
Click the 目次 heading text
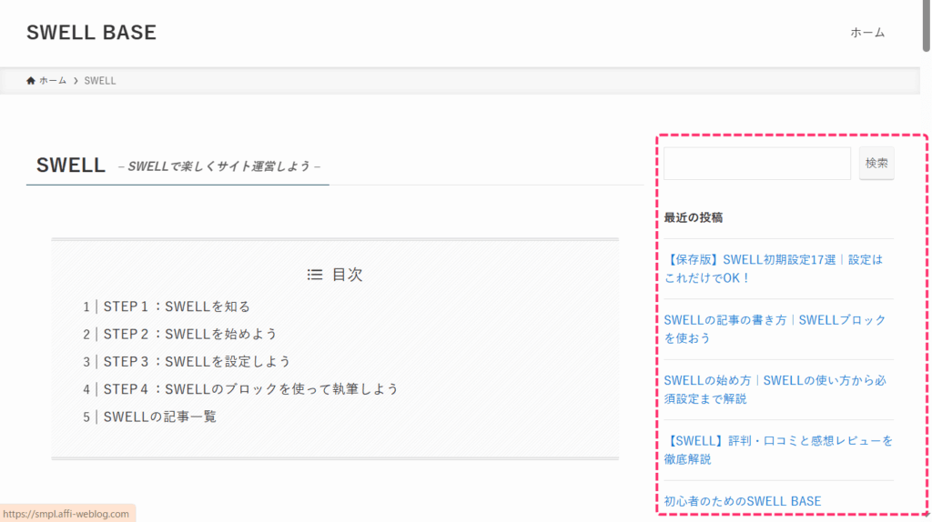tap(347, 275)
